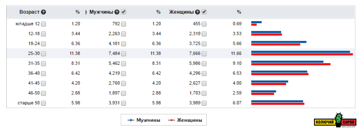Click female percentage value 0.69

pyautogui.click(x=237, y=24)
